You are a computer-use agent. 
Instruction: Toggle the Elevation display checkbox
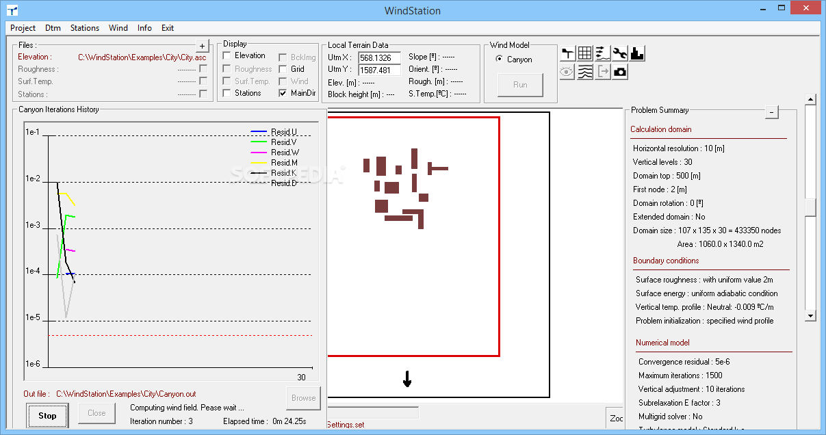tap(227, 55)
